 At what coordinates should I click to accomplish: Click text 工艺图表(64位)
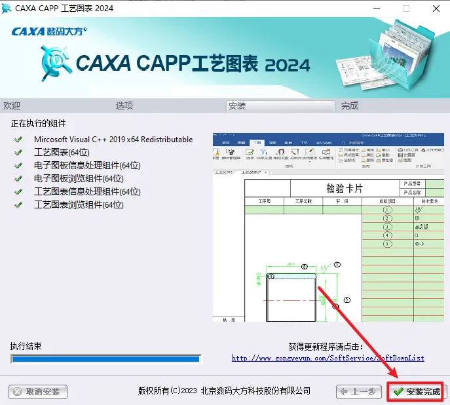coord(62,153)
